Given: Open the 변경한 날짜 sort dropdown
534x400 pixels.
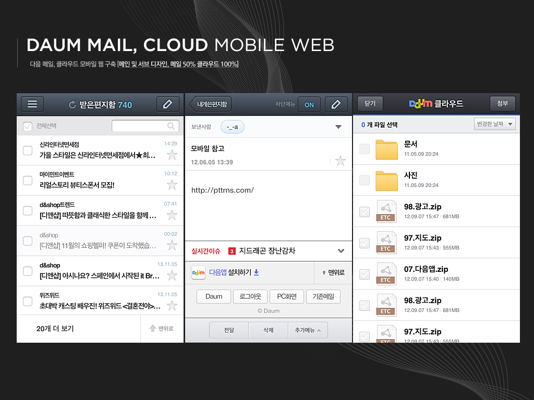Looking at the screenshot, I should (494, 124).
